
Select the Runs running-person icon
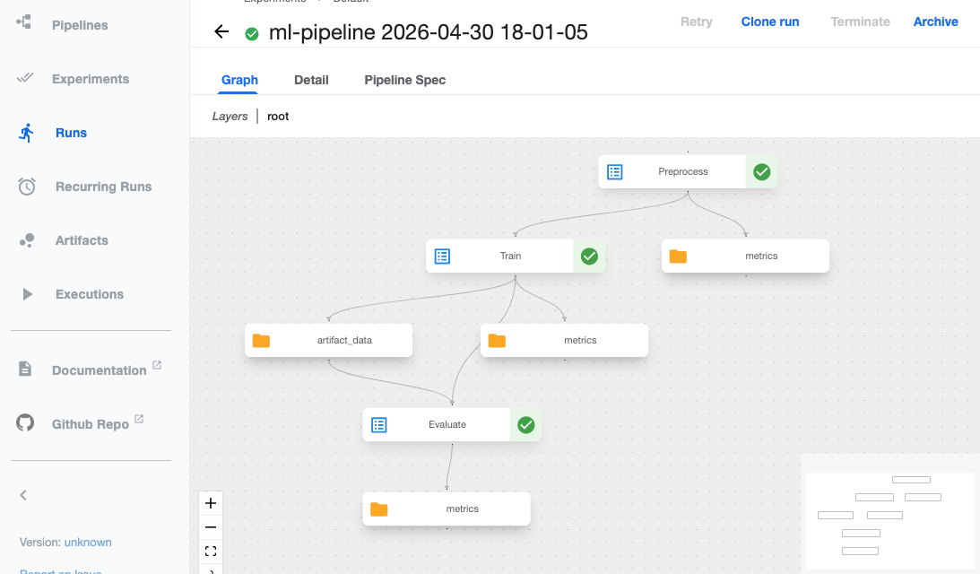coord(26,133)
